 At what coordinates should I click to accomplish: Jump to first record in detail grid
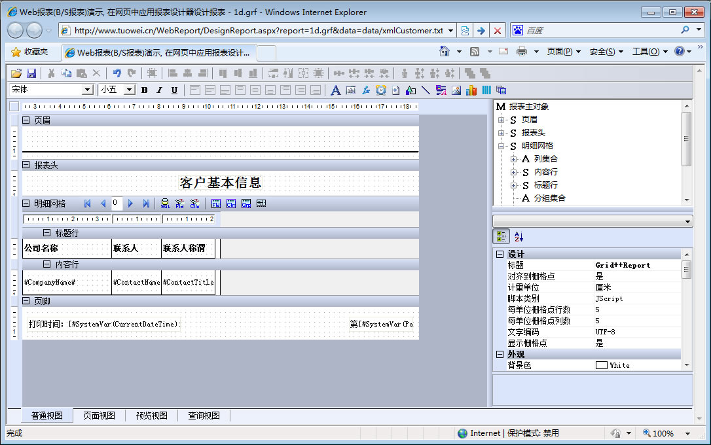coord(88,204)
